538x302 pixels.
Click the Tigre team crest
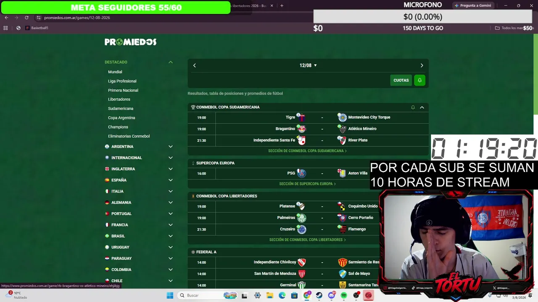pyautogui.click(x=301, y=117)
